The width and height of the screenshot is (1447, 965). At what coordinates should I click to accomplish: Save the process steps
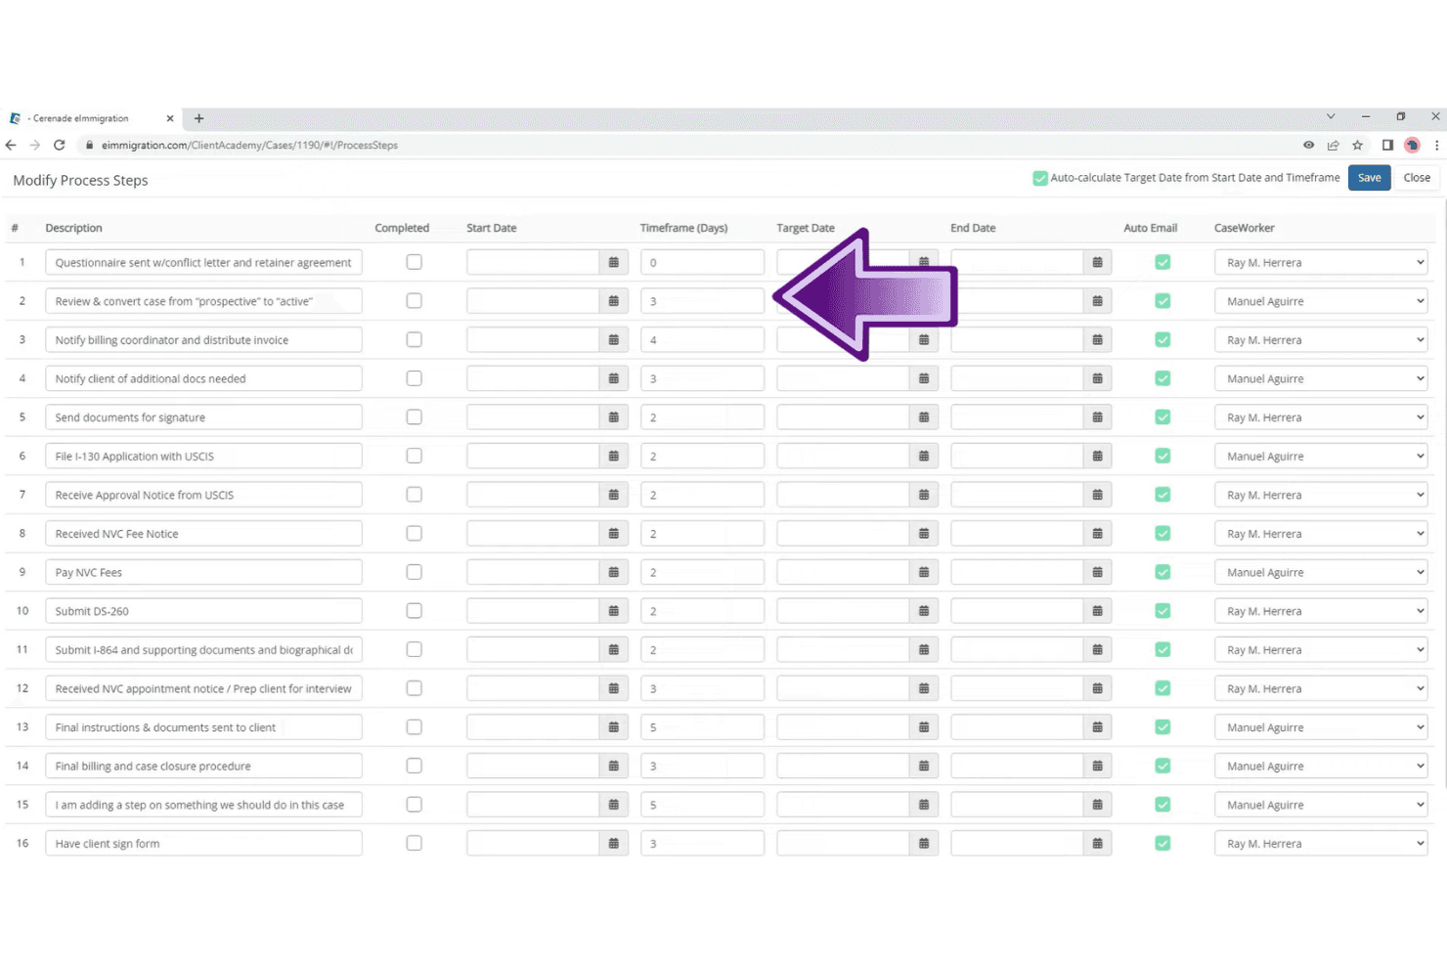[x=1369, y=178]
